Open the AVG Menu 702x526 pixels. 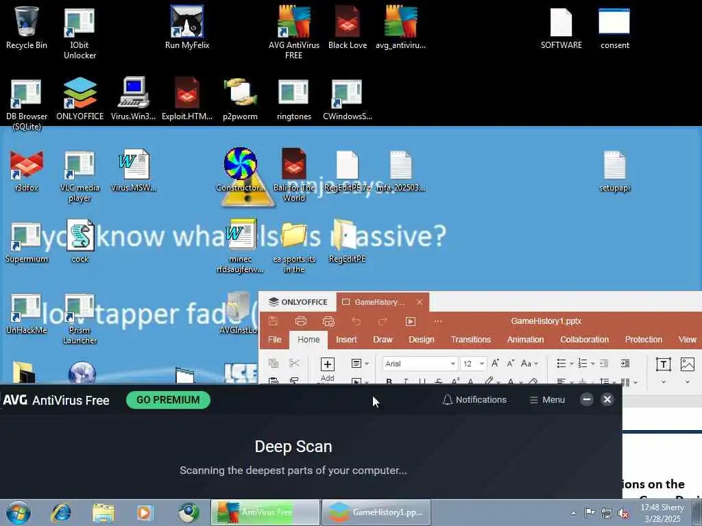[x=547, y=400]
